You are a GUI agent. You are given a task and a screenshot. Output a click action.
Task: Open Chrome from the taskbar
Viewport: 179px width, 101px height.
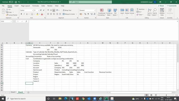(83, 98)
